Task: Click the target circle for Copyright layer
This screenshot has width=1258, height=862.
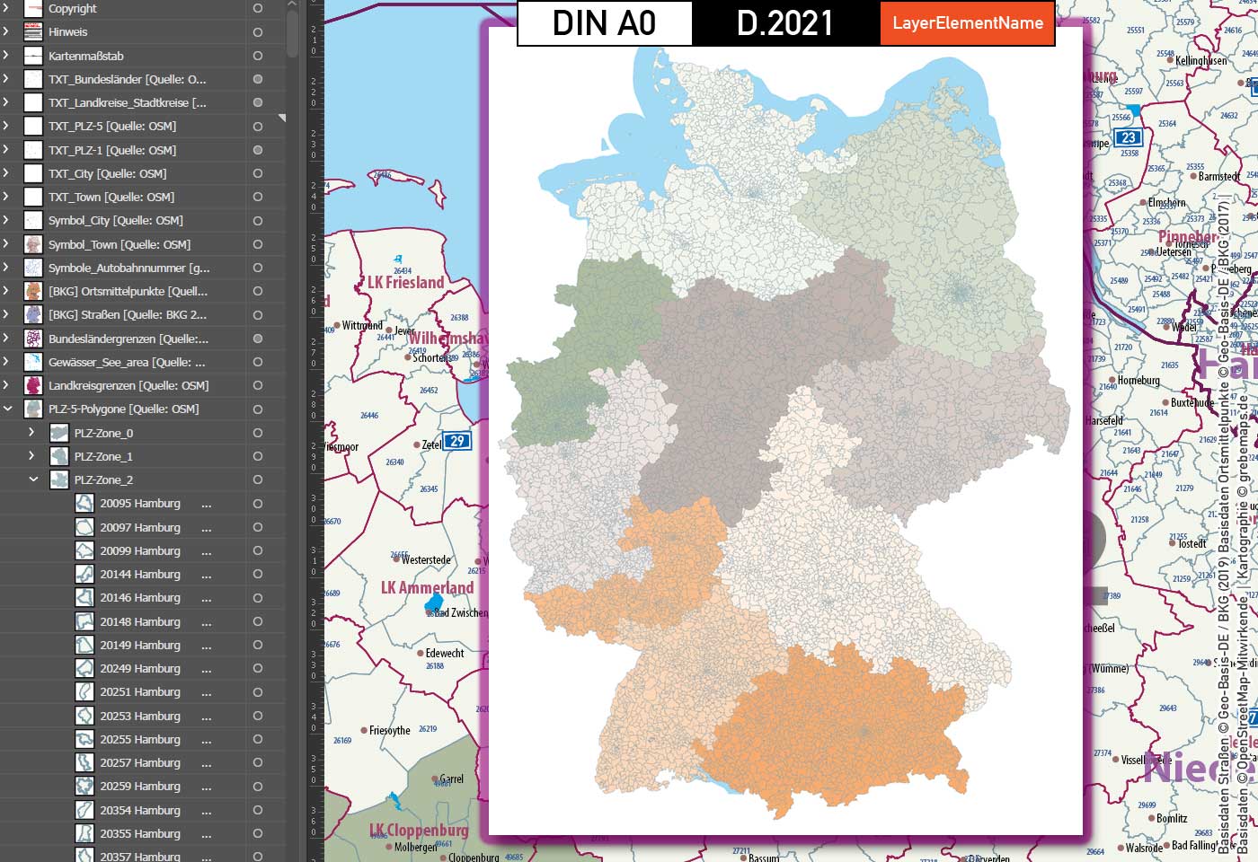Action: (x=257, y=8)
